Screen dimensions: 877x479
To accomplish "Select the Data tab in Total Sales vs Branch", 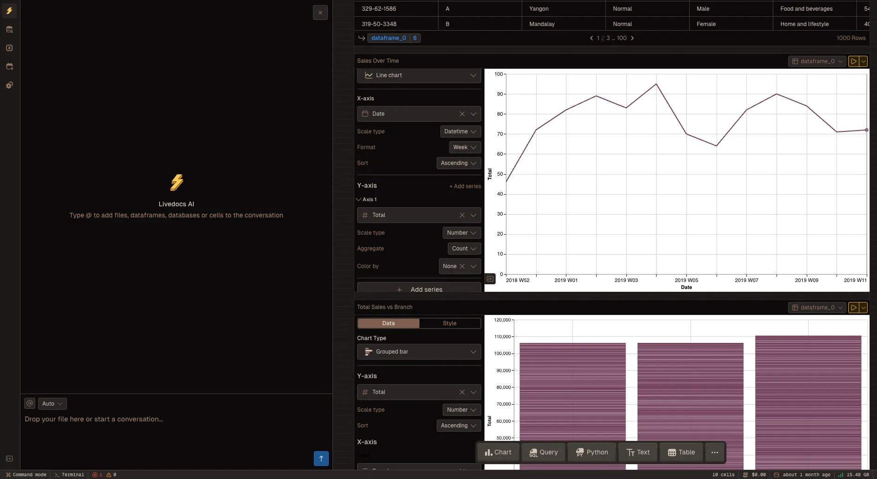I will pos(388,323).
